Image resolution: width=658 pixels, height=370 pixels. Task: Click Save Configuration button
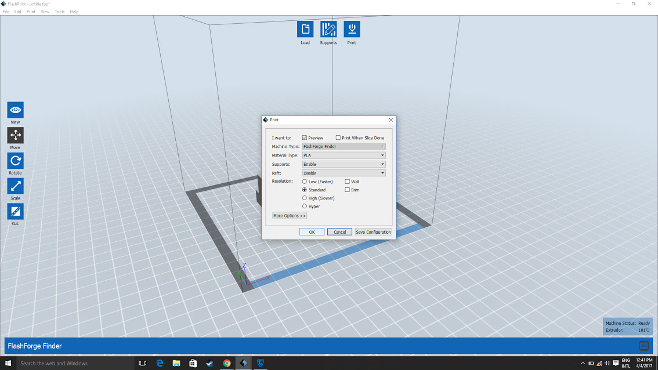pyautogui.click(x=373, y=232)
